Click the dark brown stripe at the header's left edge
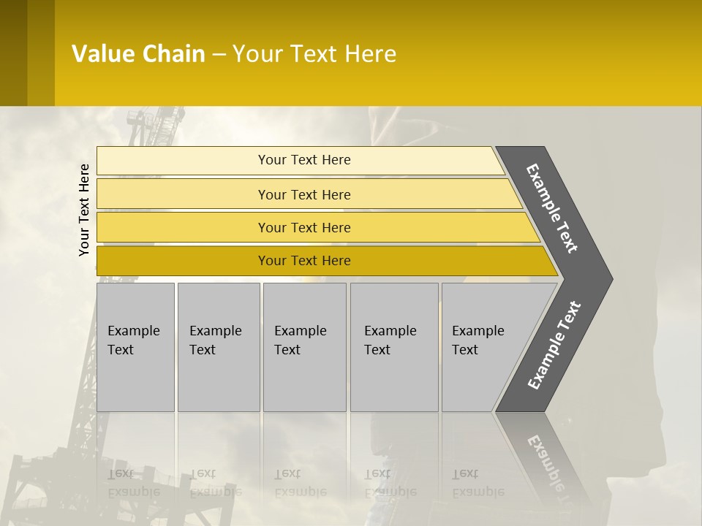702x526 pixels. coord(13,53)
